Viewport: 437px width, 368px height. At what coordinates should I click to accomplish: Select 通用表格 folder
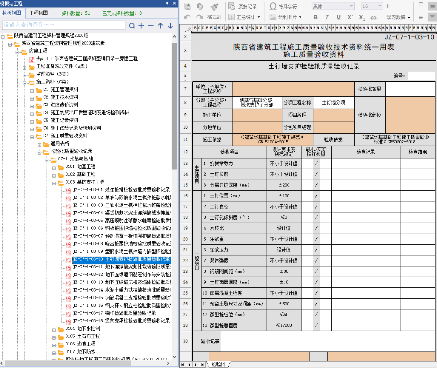[60, 143]
